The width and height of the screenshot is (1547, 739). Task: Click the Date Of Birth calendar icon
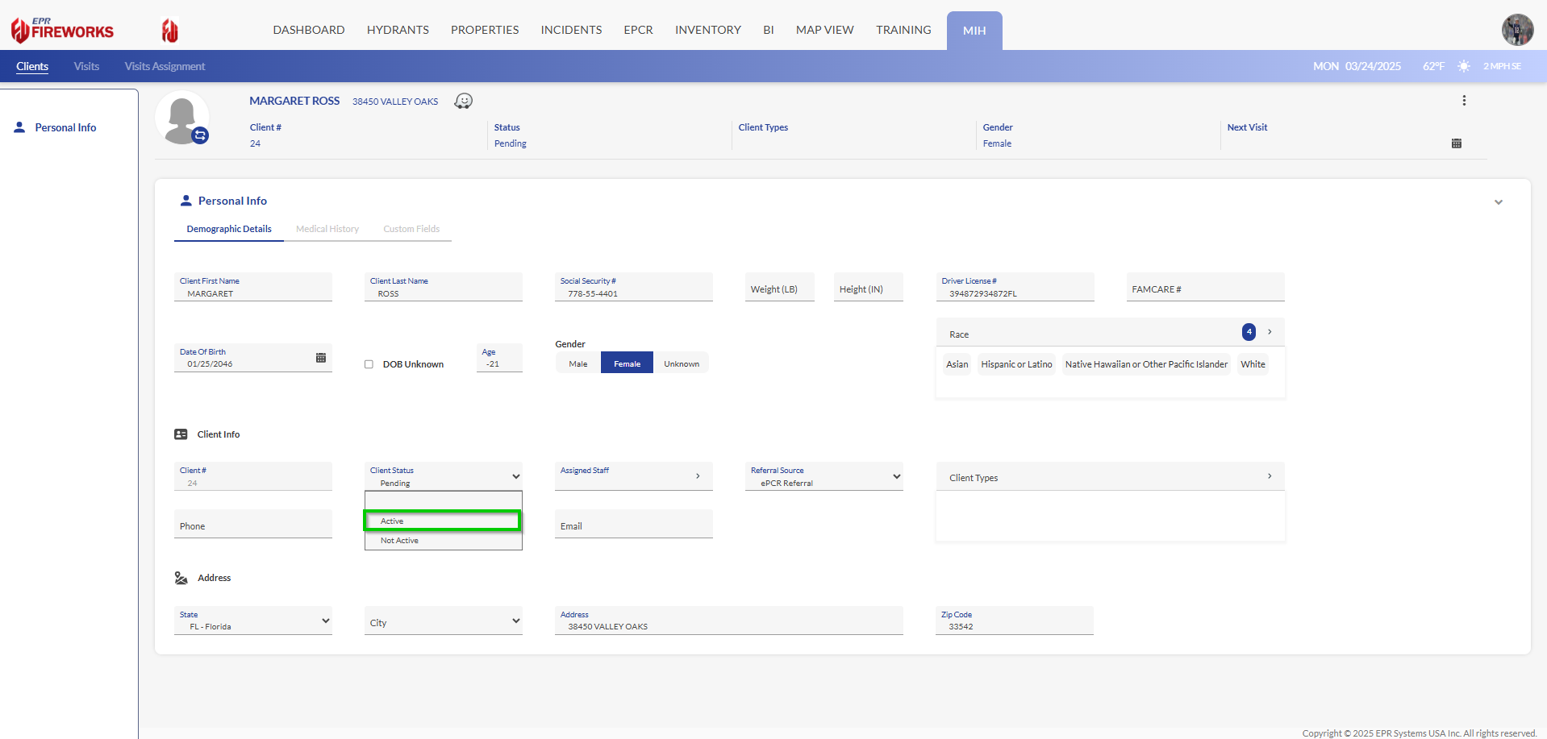[x=321, y=357]
